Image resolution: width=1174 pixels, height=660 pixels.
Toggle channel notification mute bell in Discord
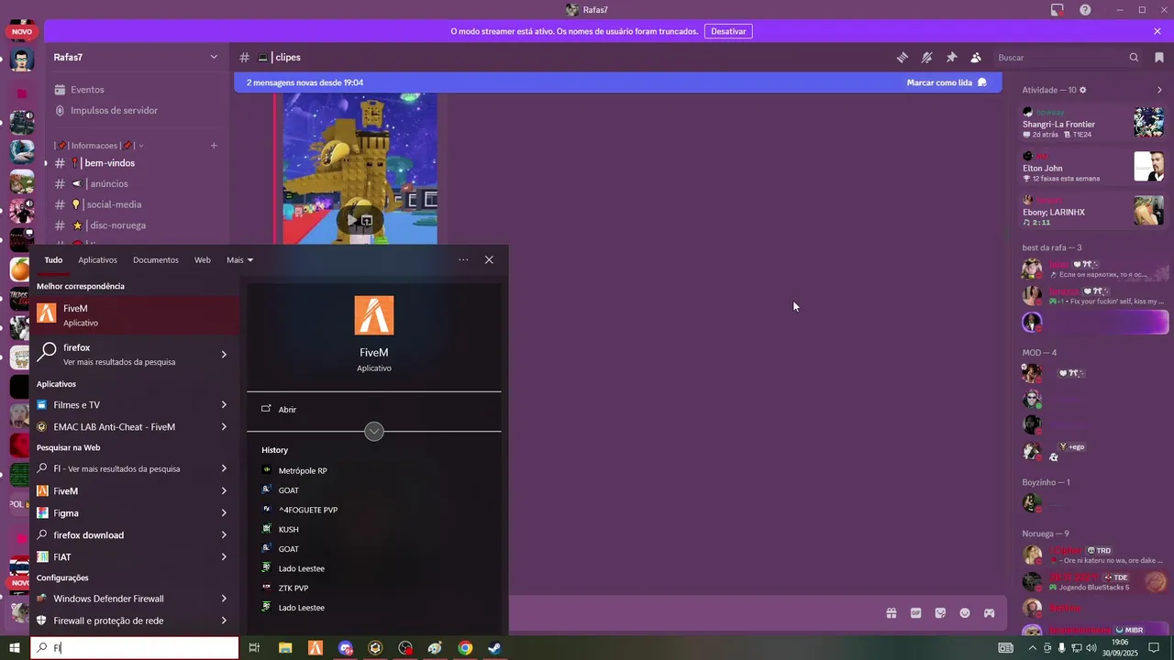[x=927, y=57]
